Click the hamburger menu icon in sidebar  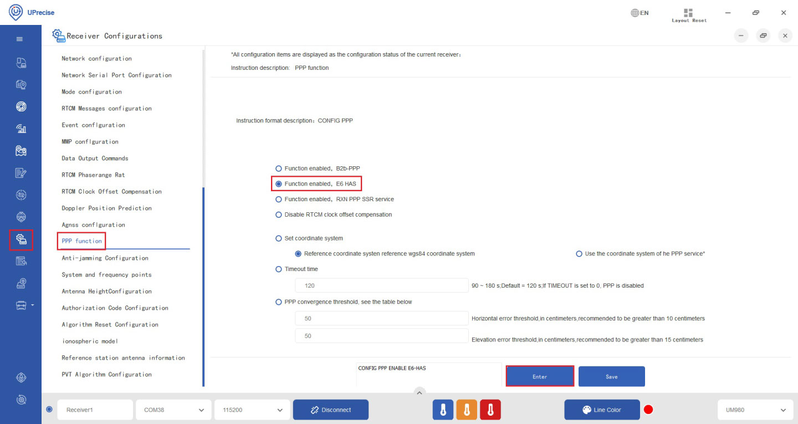click(20, 39)
